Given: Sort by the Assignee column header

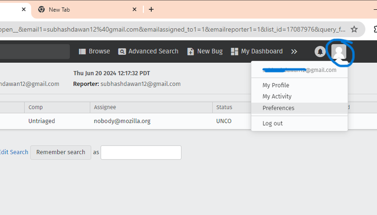Looking at the screenshot, I should 105,107.
